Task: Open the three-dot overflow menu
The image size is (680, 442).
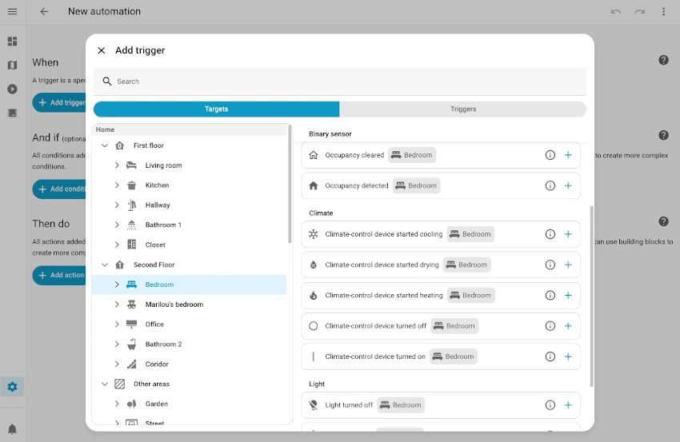Action: [x=663, y=11]
